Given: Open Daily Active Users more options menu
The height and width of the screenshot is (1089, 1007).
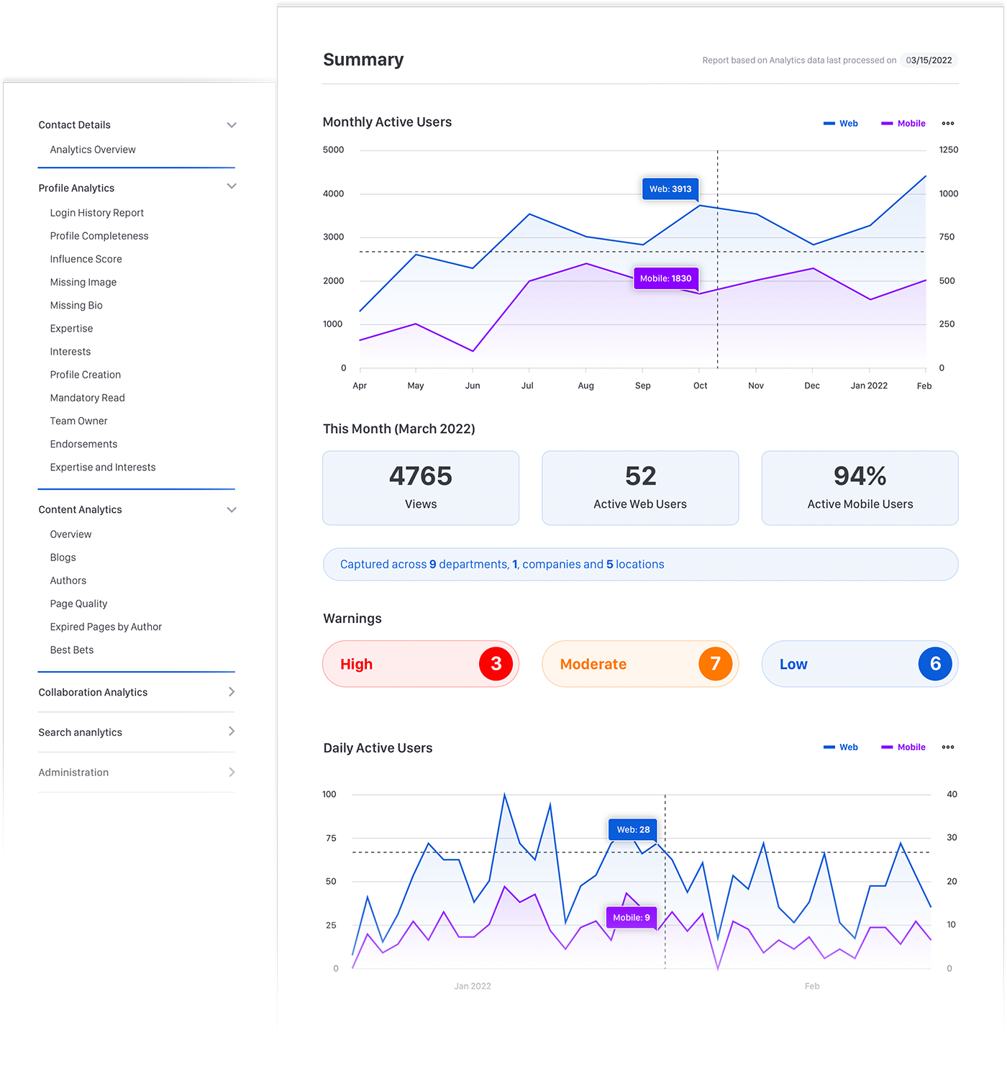Looking at the screenshot, I should pos(948,747).
